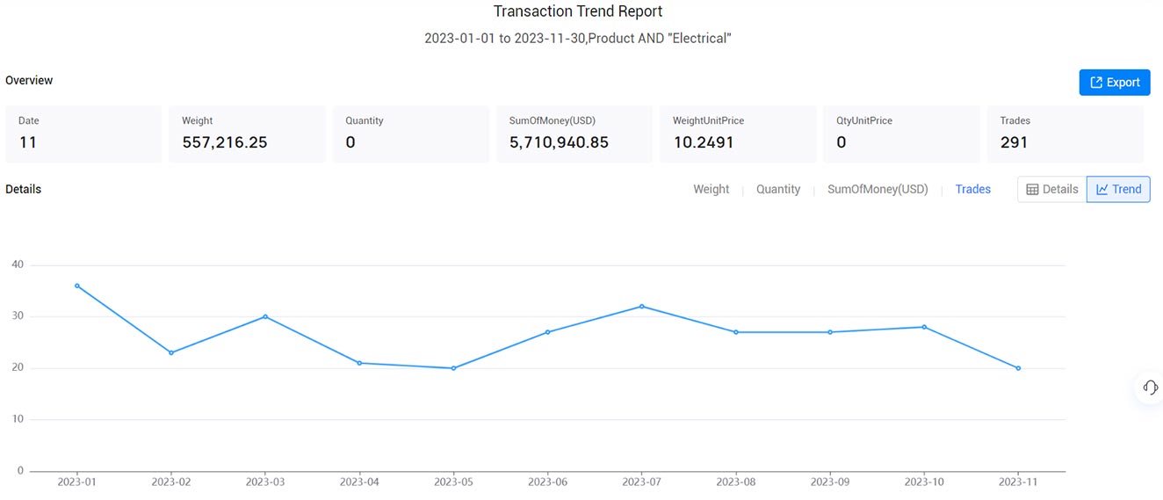The height and width of the screenshot is (500, 1163).
Task: Click the 2023-06 data point on chart
Action: [548, 332]
